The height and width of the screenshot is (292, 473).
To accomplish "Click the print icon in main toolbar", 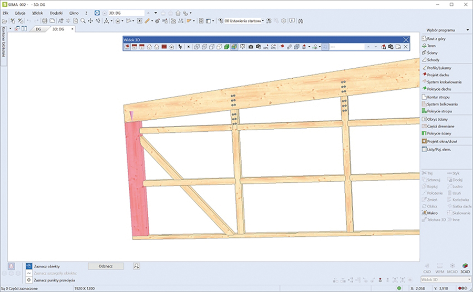I will coord(45,21).
